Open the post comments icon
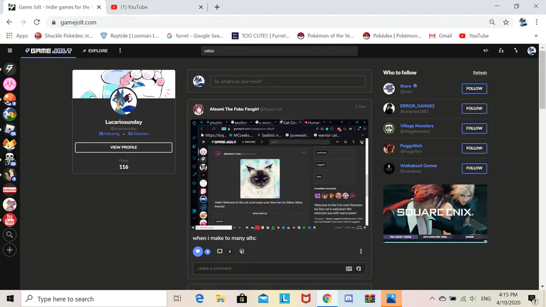Image resolution: width=546 pixels, height=307 pixels. pyautogui.click(x=220, y=251)
